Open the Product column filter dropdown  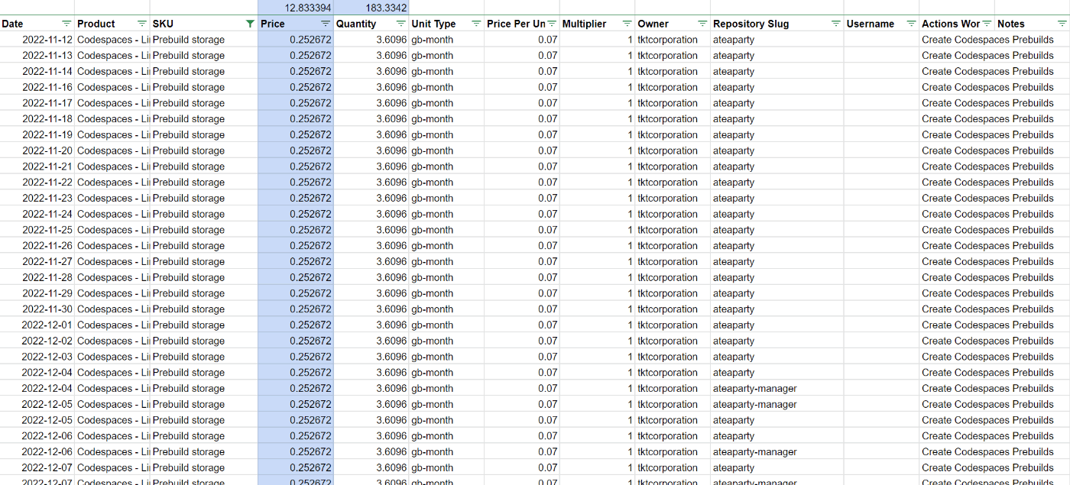tap(141, 24)
